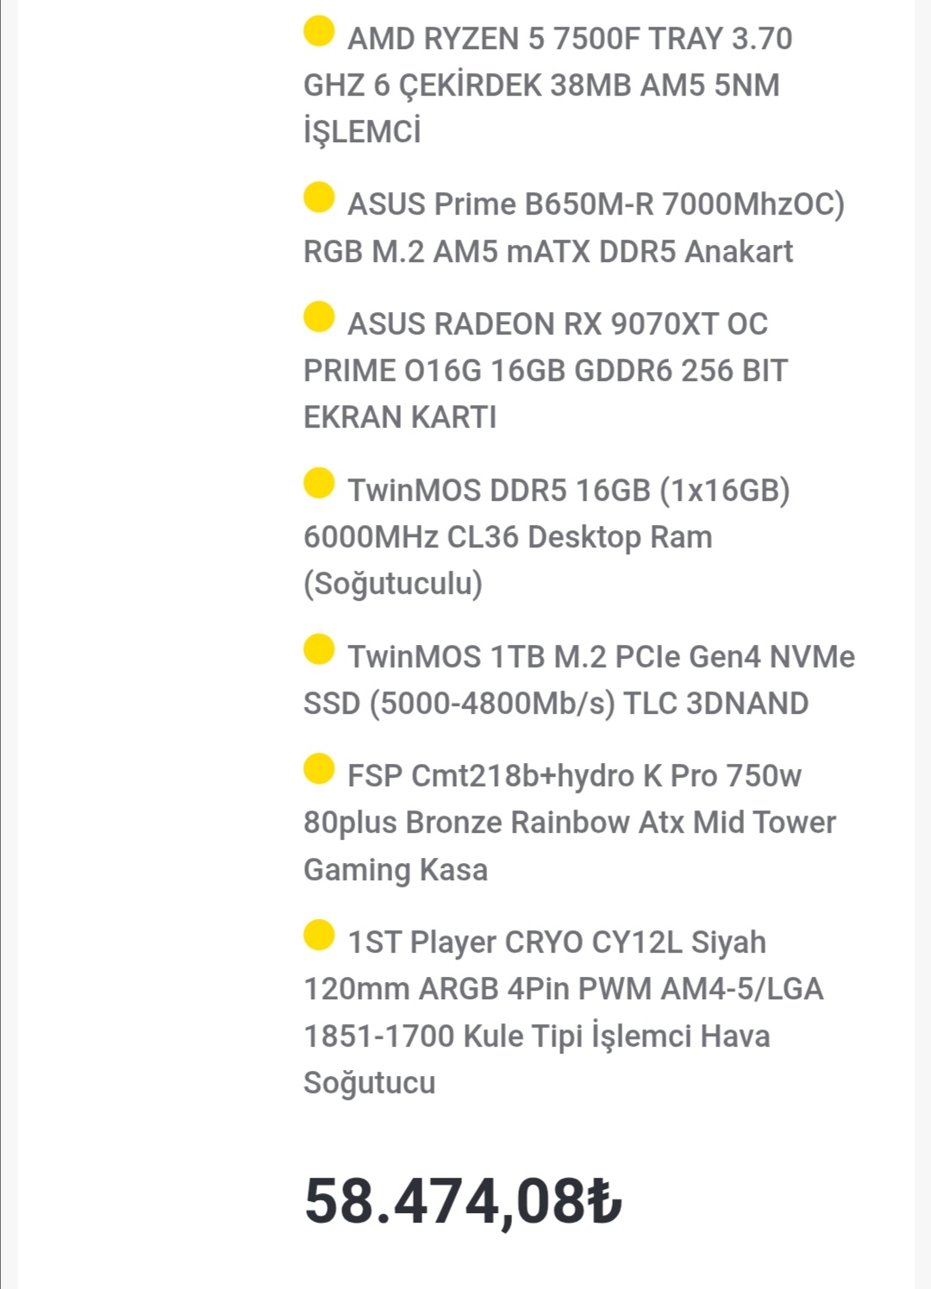Click the Gaming Kasa text
Screen dimensions: 931x1289
[396, 870]
